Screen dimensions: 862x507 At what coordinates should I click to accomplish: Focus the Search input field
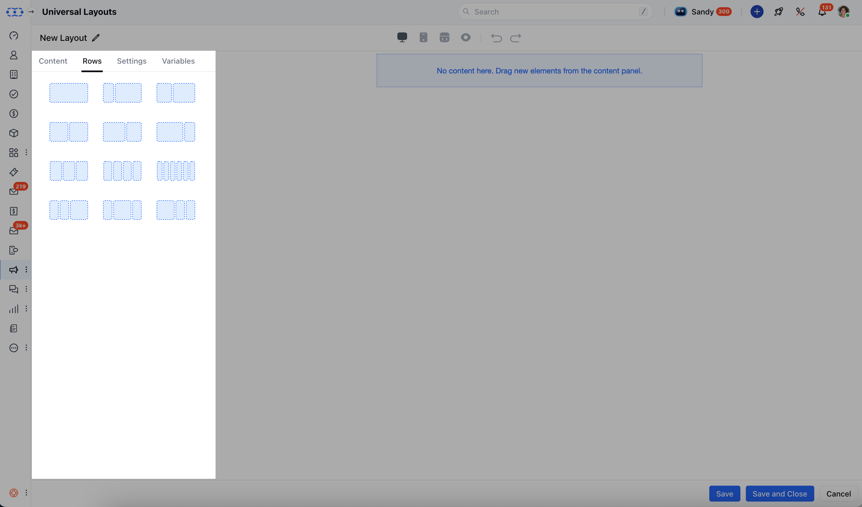pos(555,12)
